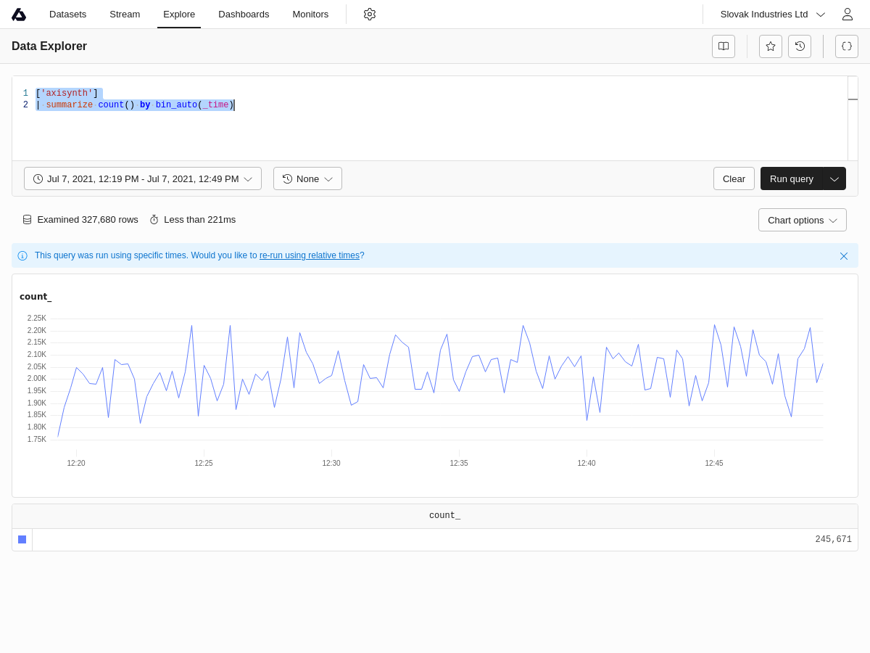
Task: Open the Slovak Industries Ltd organization switcher
Action: [772, 15]
